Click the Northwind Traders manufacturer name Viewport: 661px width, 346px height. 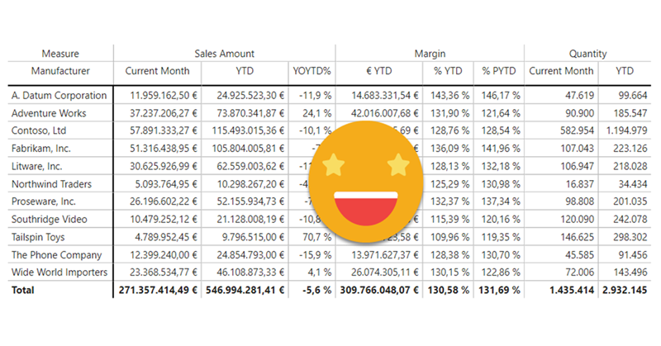pos(51,184)
